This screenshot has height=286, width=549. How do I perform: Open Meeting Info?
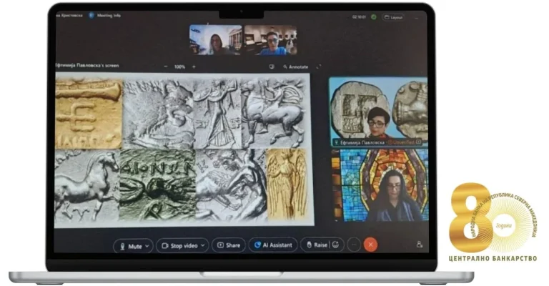109,16
